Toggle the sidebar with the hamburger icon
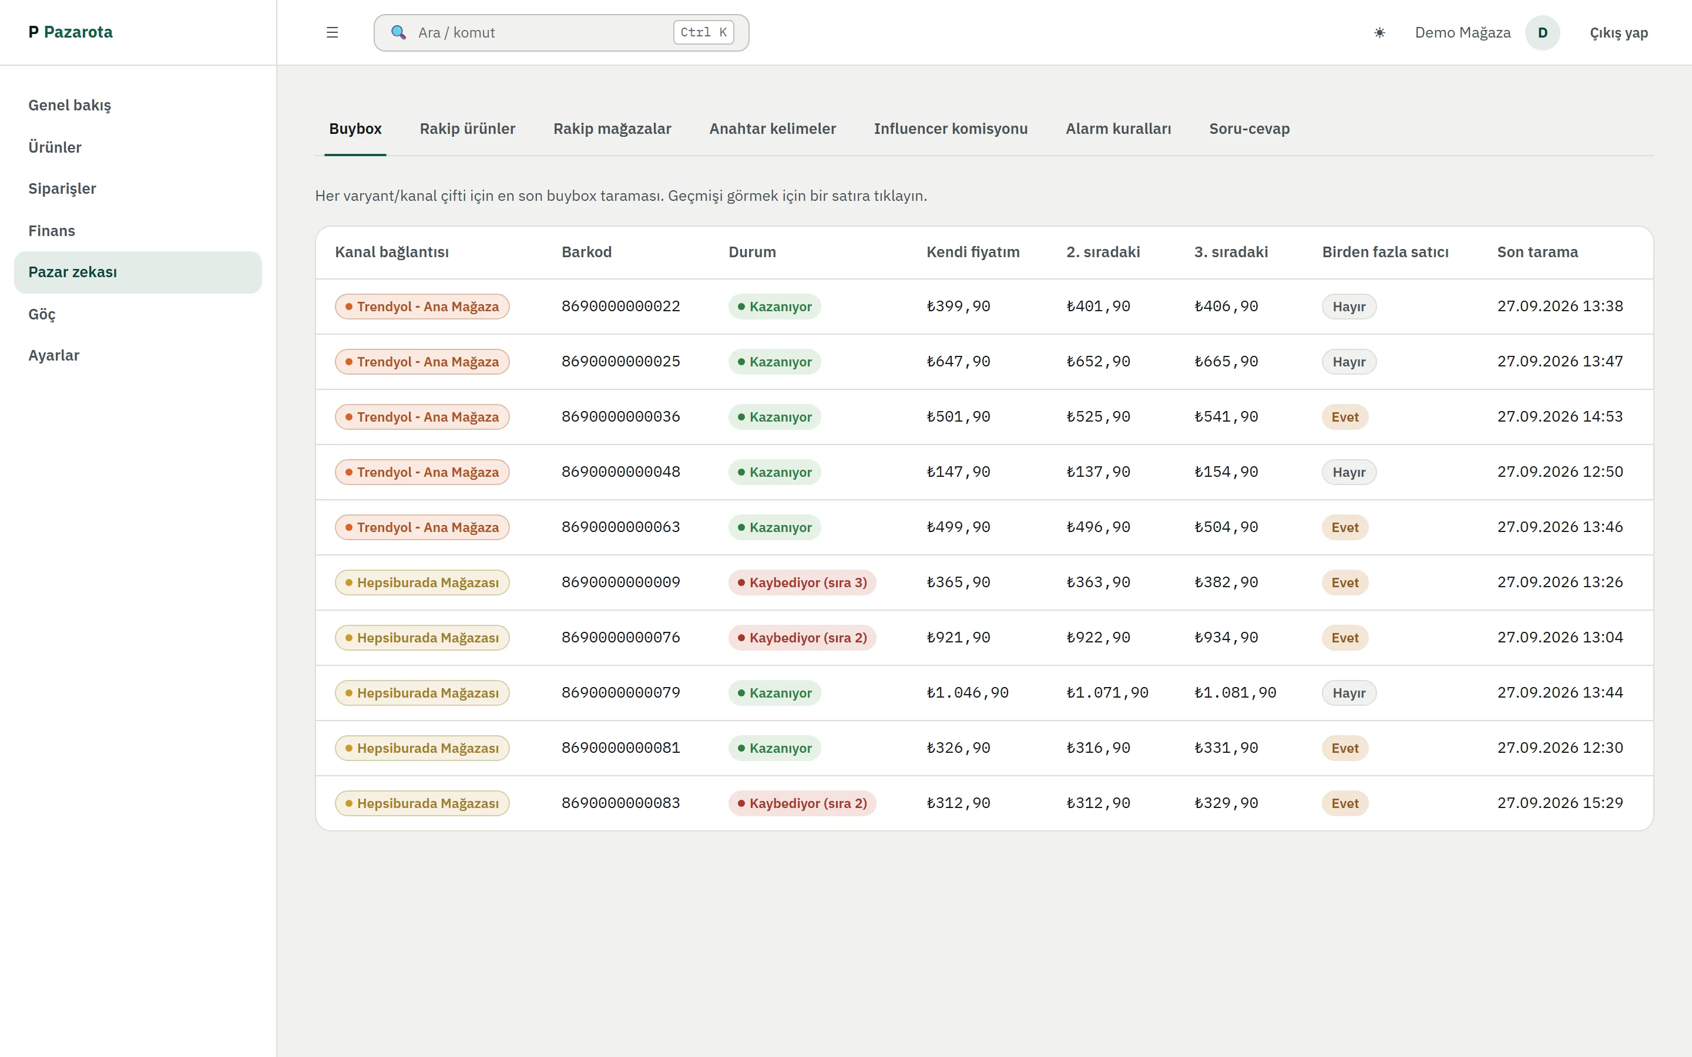 pos(332,33)
